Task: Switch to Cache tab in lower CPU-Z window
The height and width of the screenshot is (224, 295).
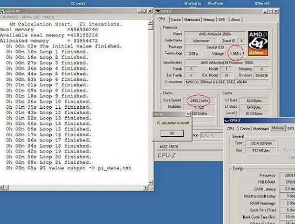Action: tap(245, 129)
